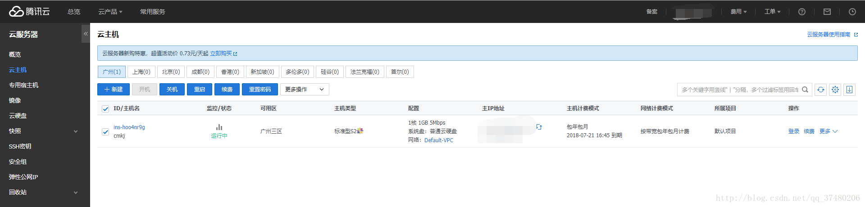Image resolution: width=865 pixels, height=207 pixels.
Task: Open the 工单 dropdown
Action: pos(773,12)
